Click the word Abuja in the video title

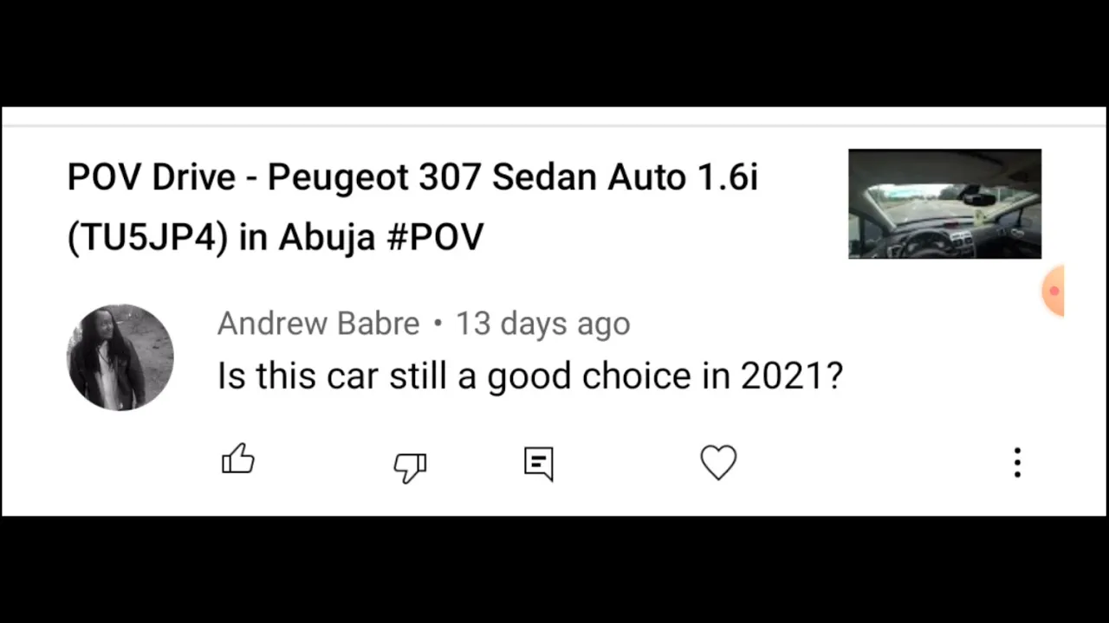(328, 237)
